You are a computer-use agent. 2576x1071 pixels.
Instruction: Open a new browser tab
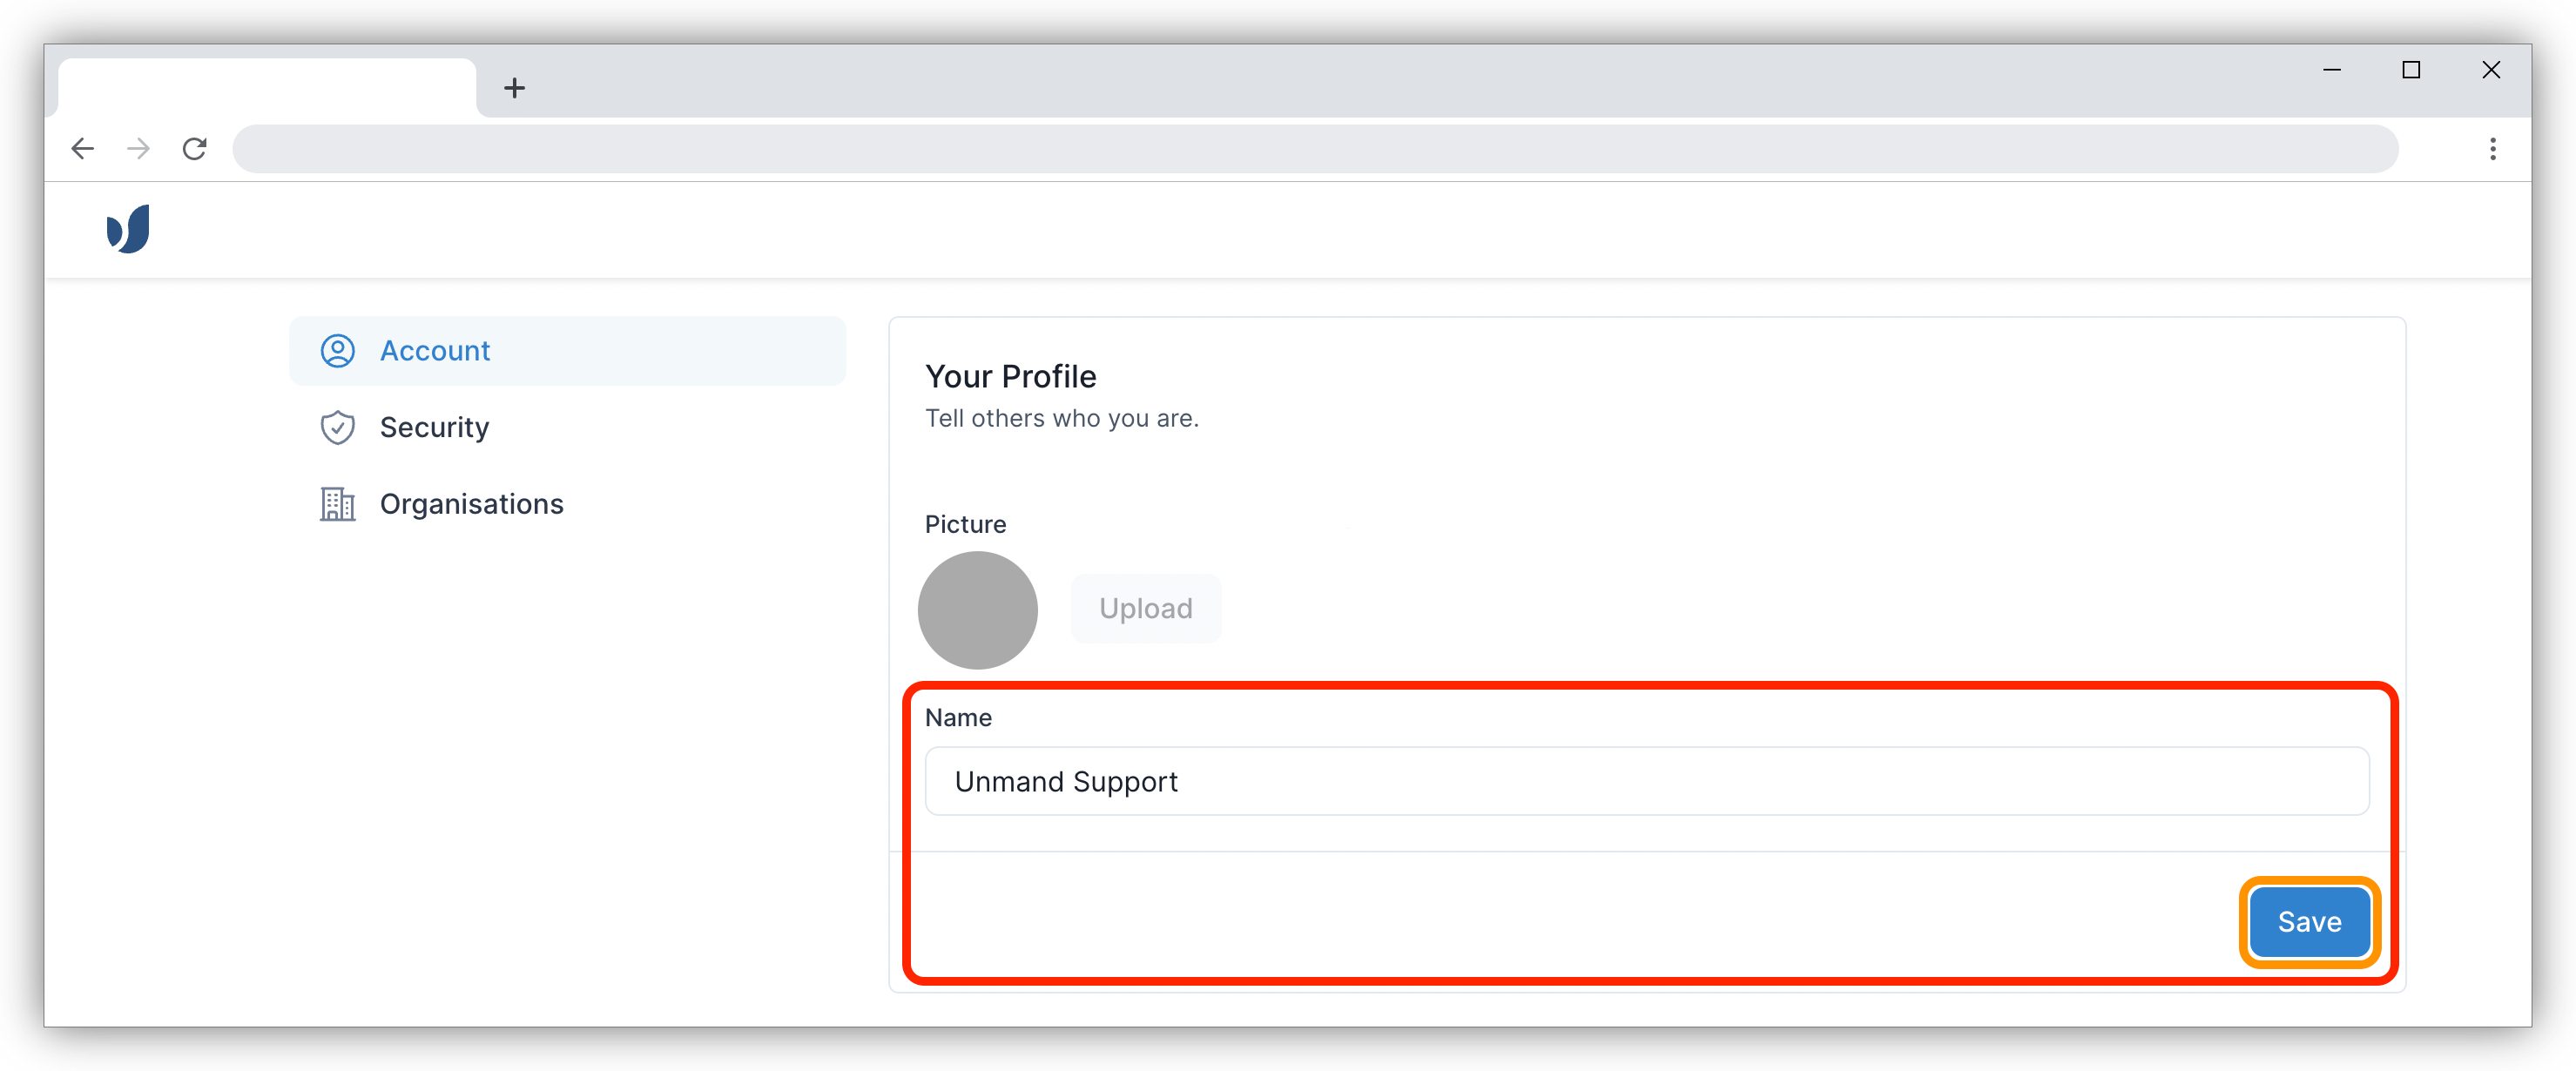coord(514,88)
